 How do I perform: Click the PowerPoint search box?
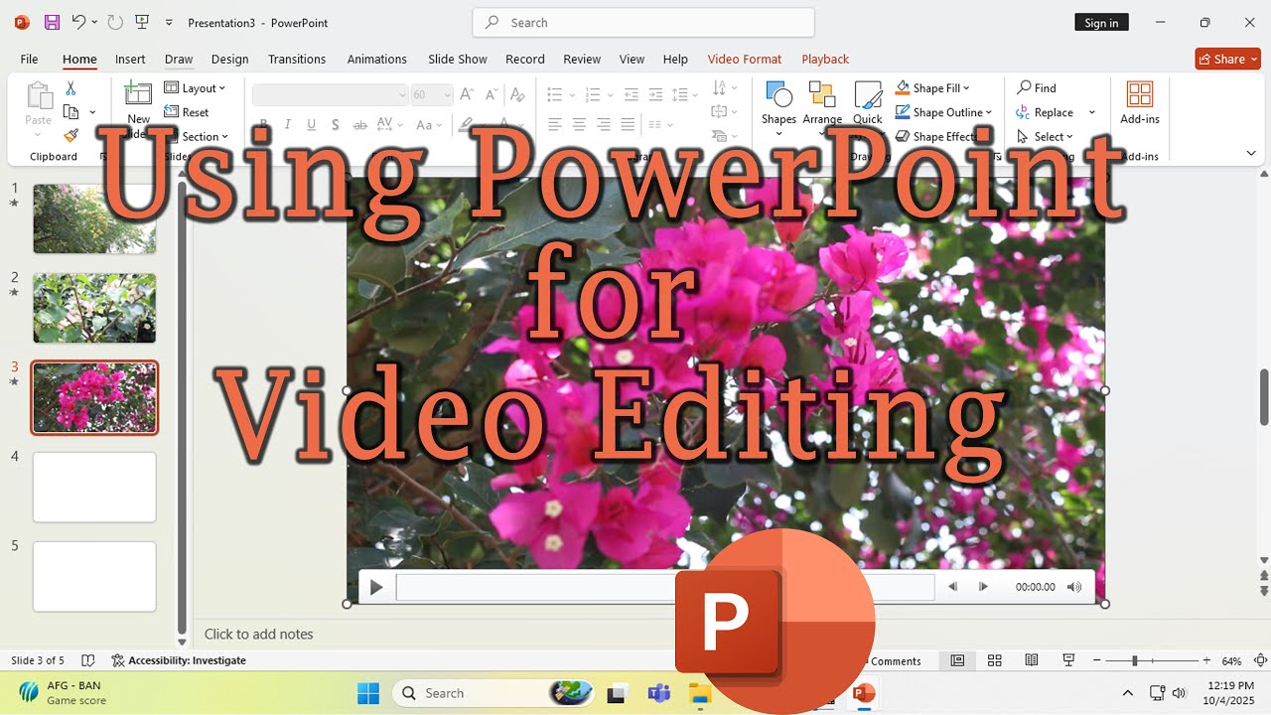pyautogui.click(x=643, y=23)
